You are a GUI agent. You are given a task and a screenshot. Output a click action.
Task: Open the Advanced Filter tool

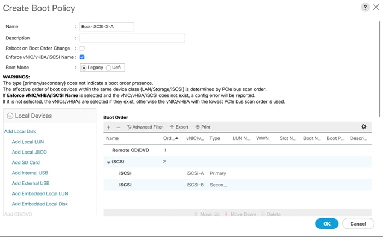pyautogui.click(x=145, y=127)
